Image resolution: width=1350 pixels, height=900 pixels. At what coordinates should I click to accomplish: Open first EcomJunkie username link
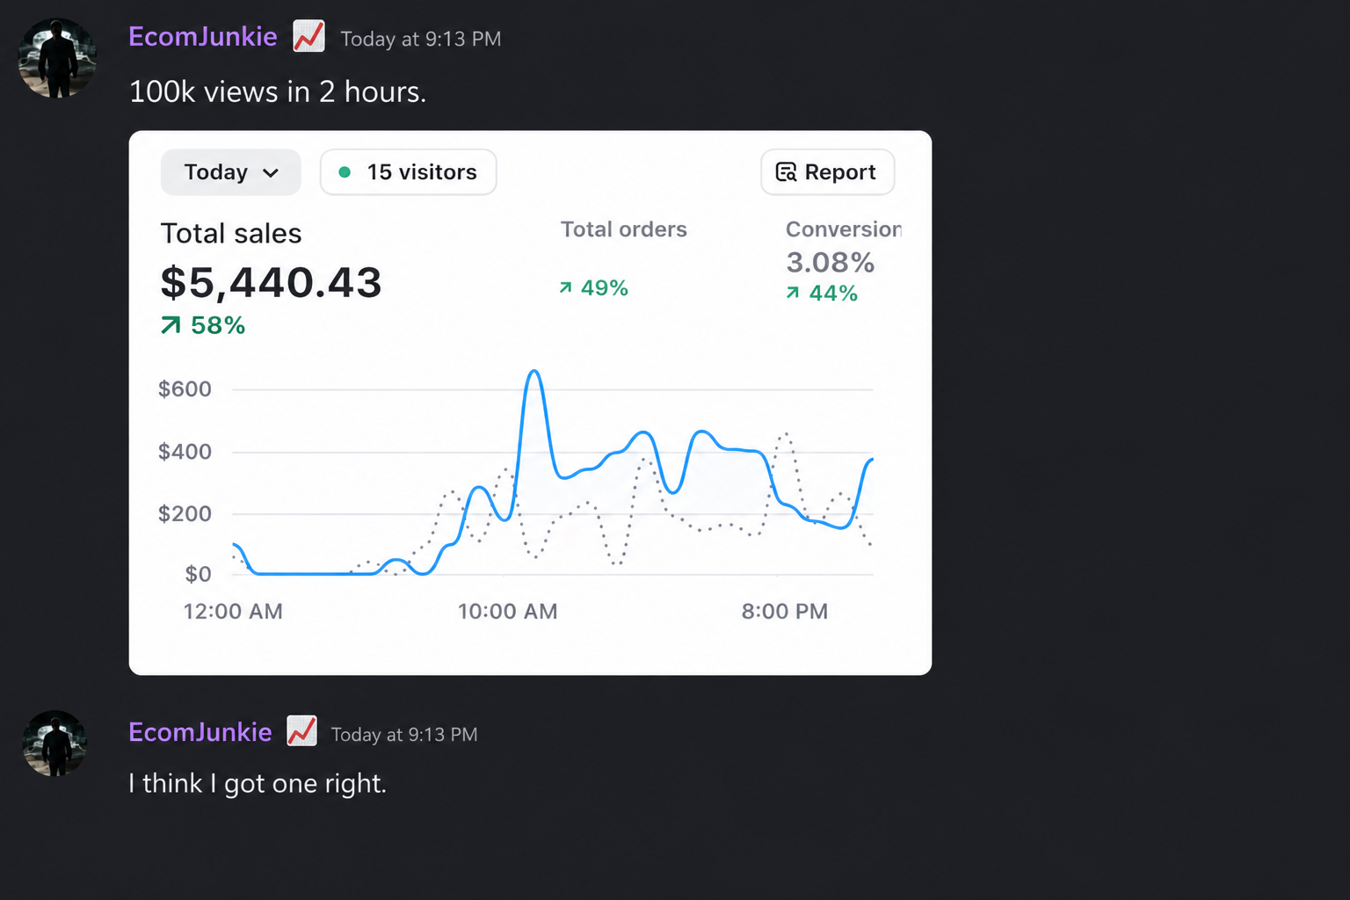pyautogui.click(x=203, y=37)
